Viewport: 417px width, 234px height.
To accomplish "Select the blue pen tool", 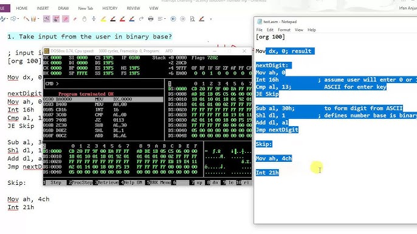I will [x=132, y=19].
